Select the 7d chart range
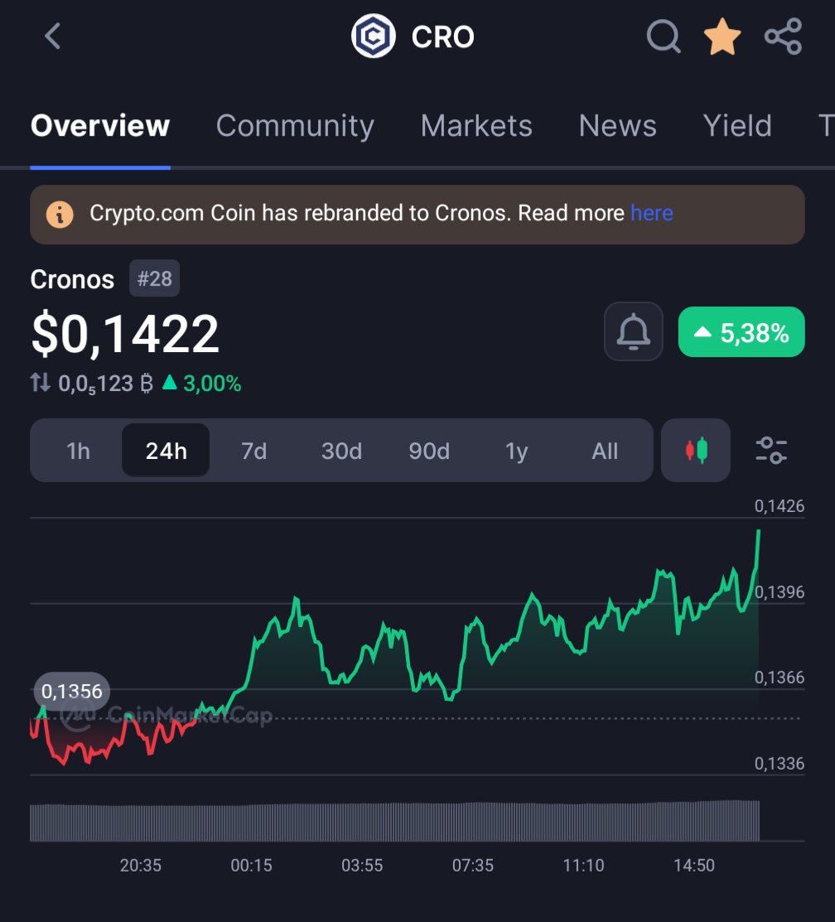Screen dimensions: 835x922 (253, 451)
